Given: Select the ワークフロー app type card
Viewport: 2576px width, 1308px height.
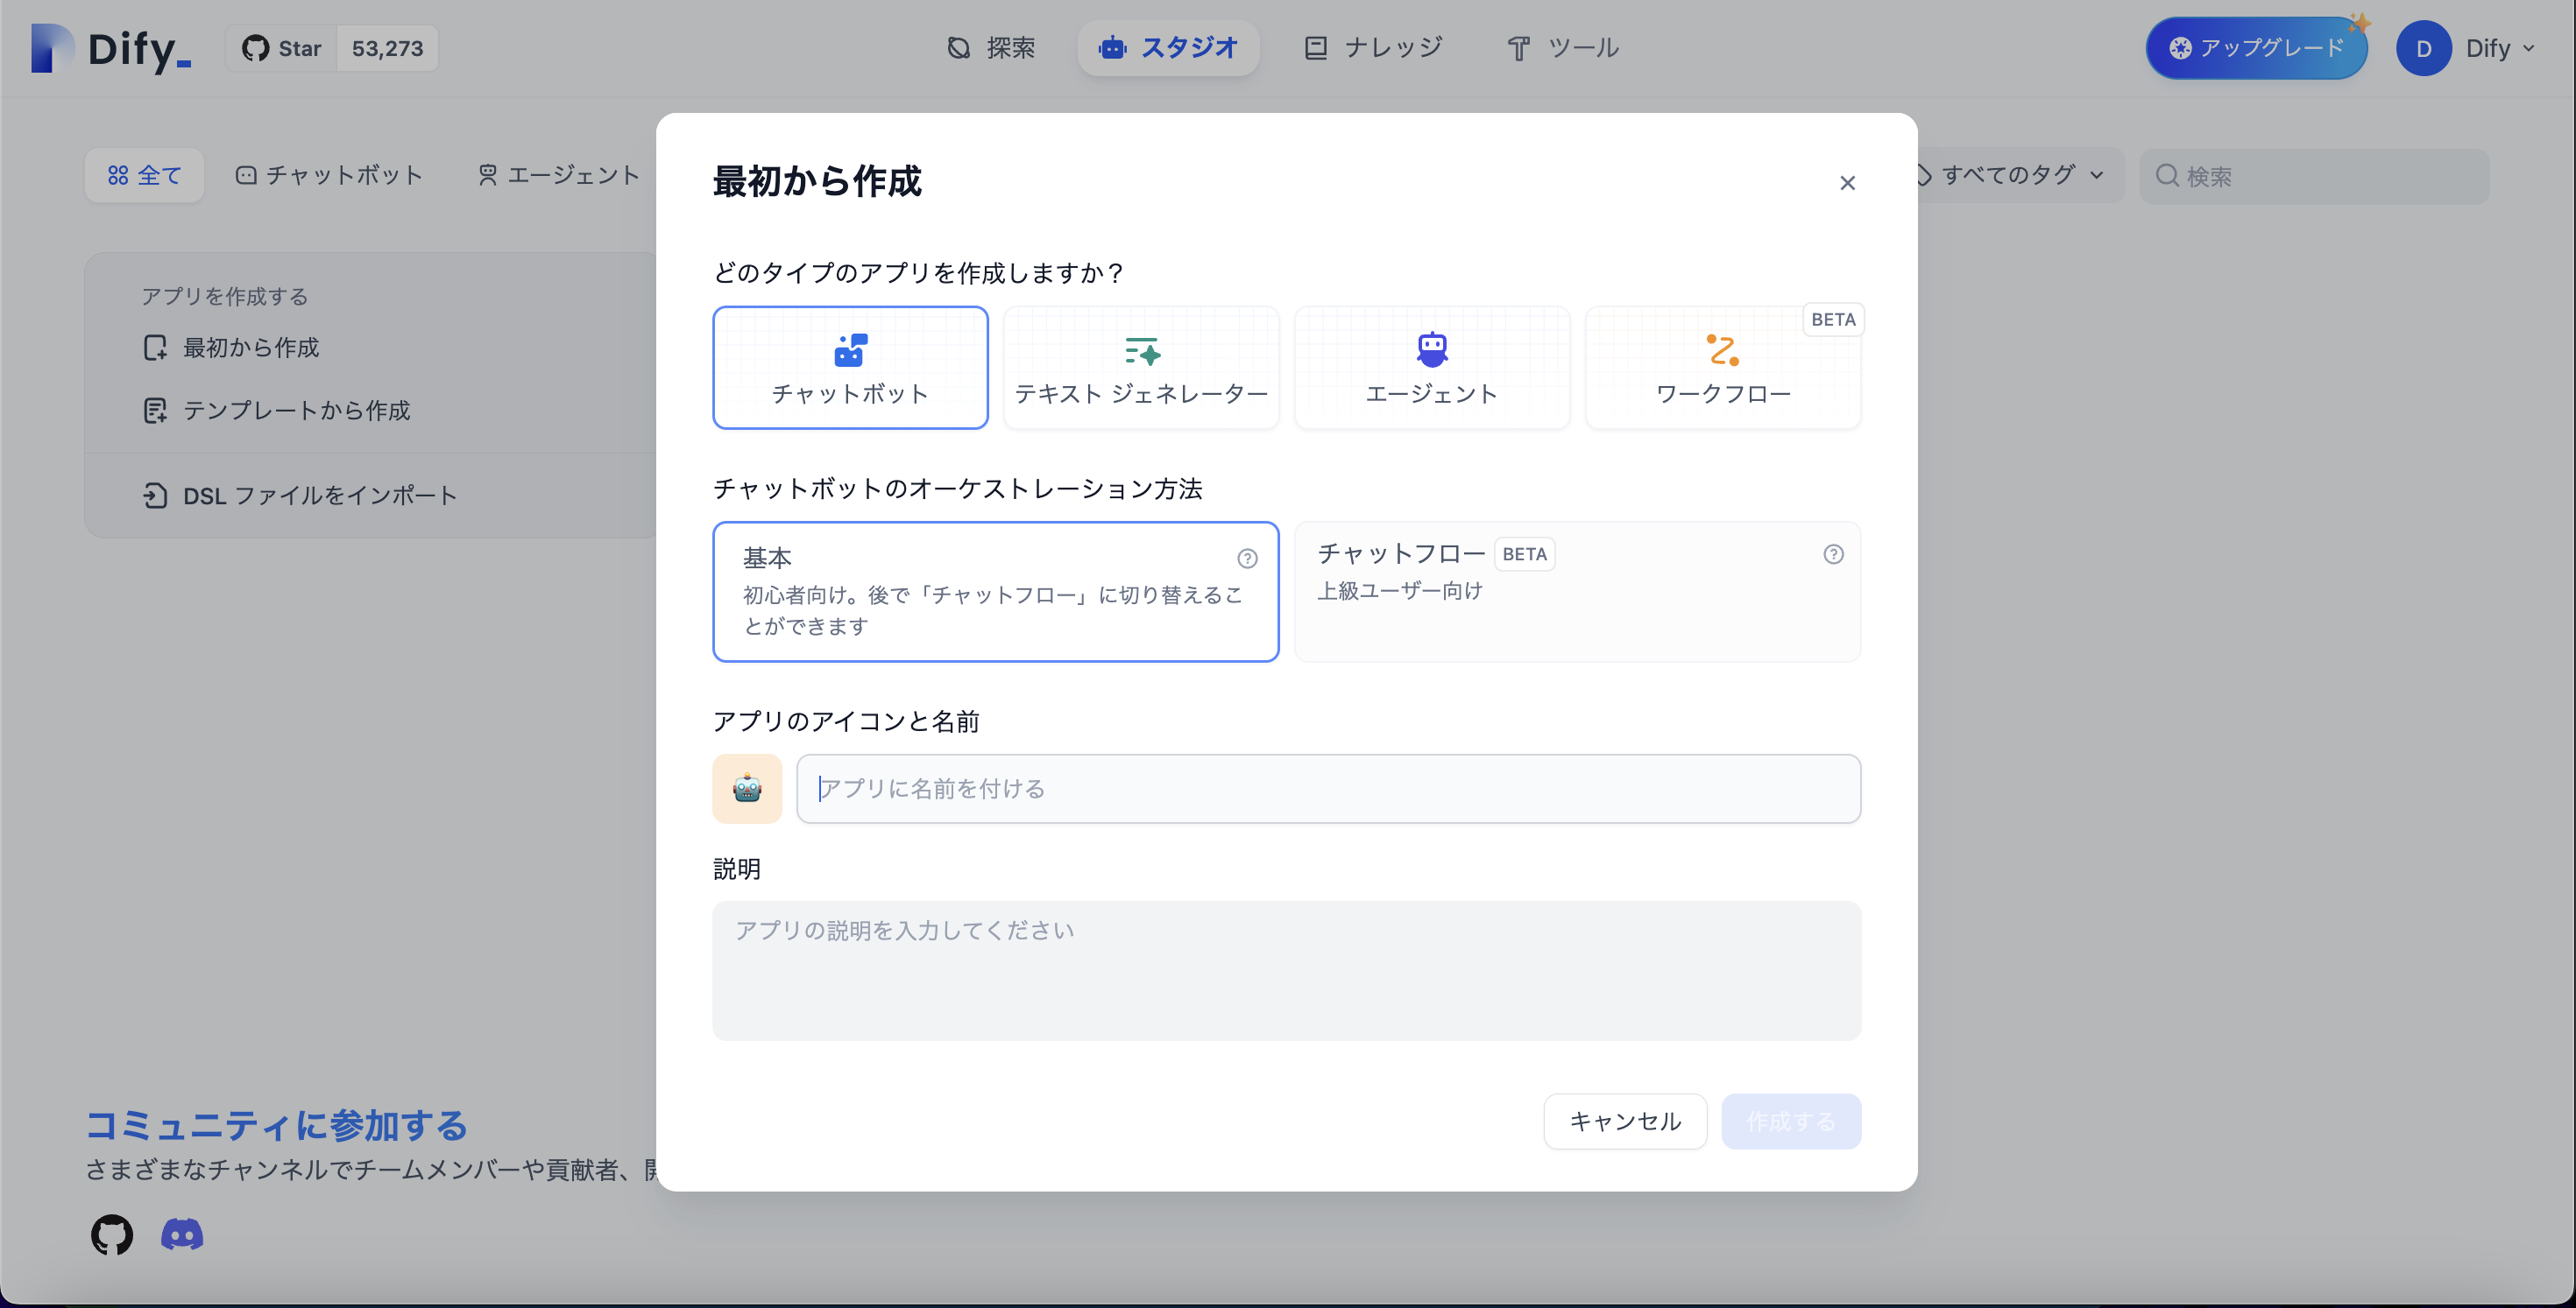Looking at the screenshot, I should coord(1723,367).
